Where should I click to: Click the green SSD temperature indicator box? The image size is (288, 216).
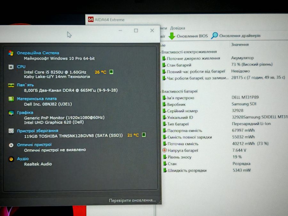[144, 135]
